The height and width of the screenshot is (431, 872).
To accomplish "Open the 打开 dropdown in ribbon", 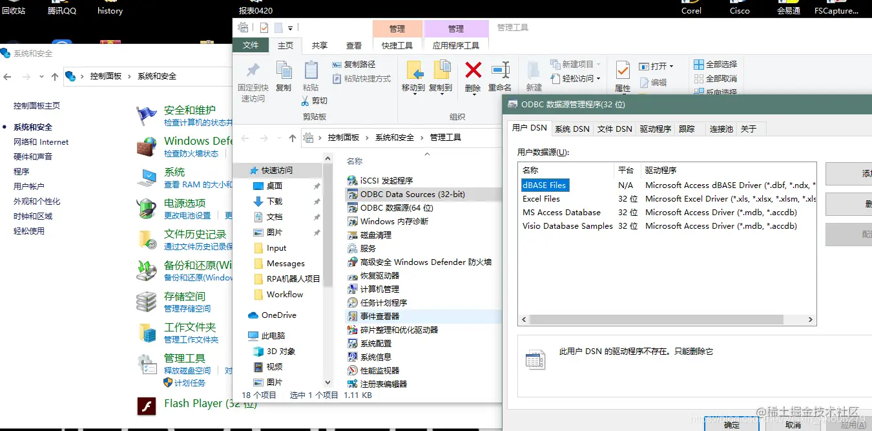I will point(657,66).
